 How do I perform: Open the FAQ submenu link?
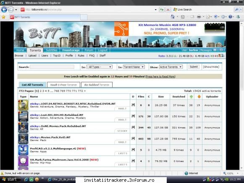92,56
